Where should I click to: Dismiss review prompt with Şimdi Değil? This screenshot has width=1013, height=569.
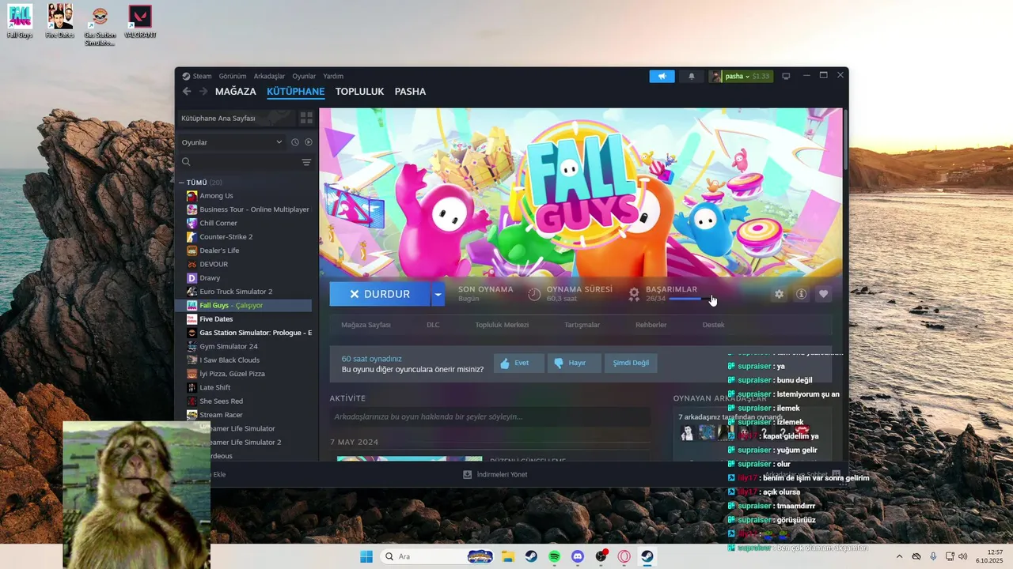tap(631, 363)
